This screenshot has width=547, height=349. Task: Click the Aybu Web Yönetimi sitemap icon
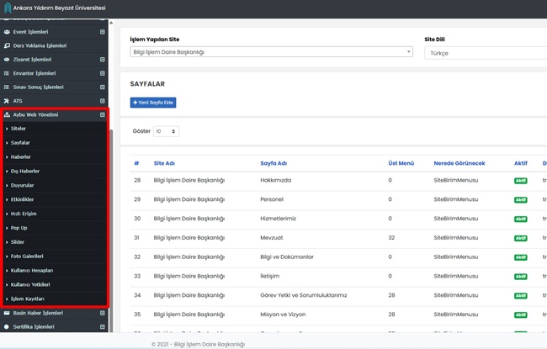pyautogui.click(x=8, y=114)
